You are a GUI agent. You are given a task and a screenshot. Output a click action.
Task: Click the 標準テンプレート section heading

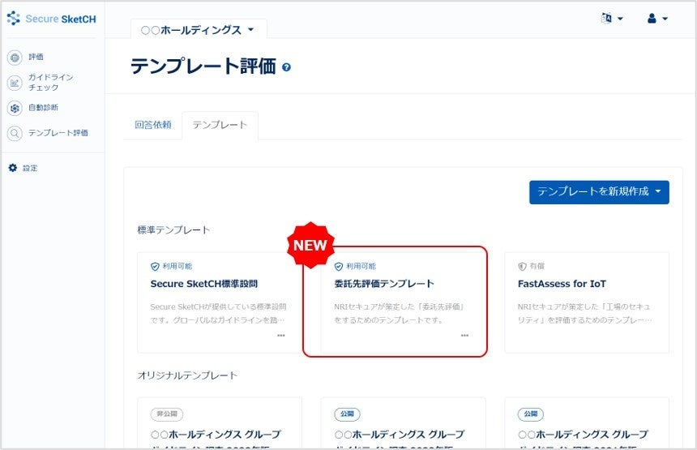173,230
